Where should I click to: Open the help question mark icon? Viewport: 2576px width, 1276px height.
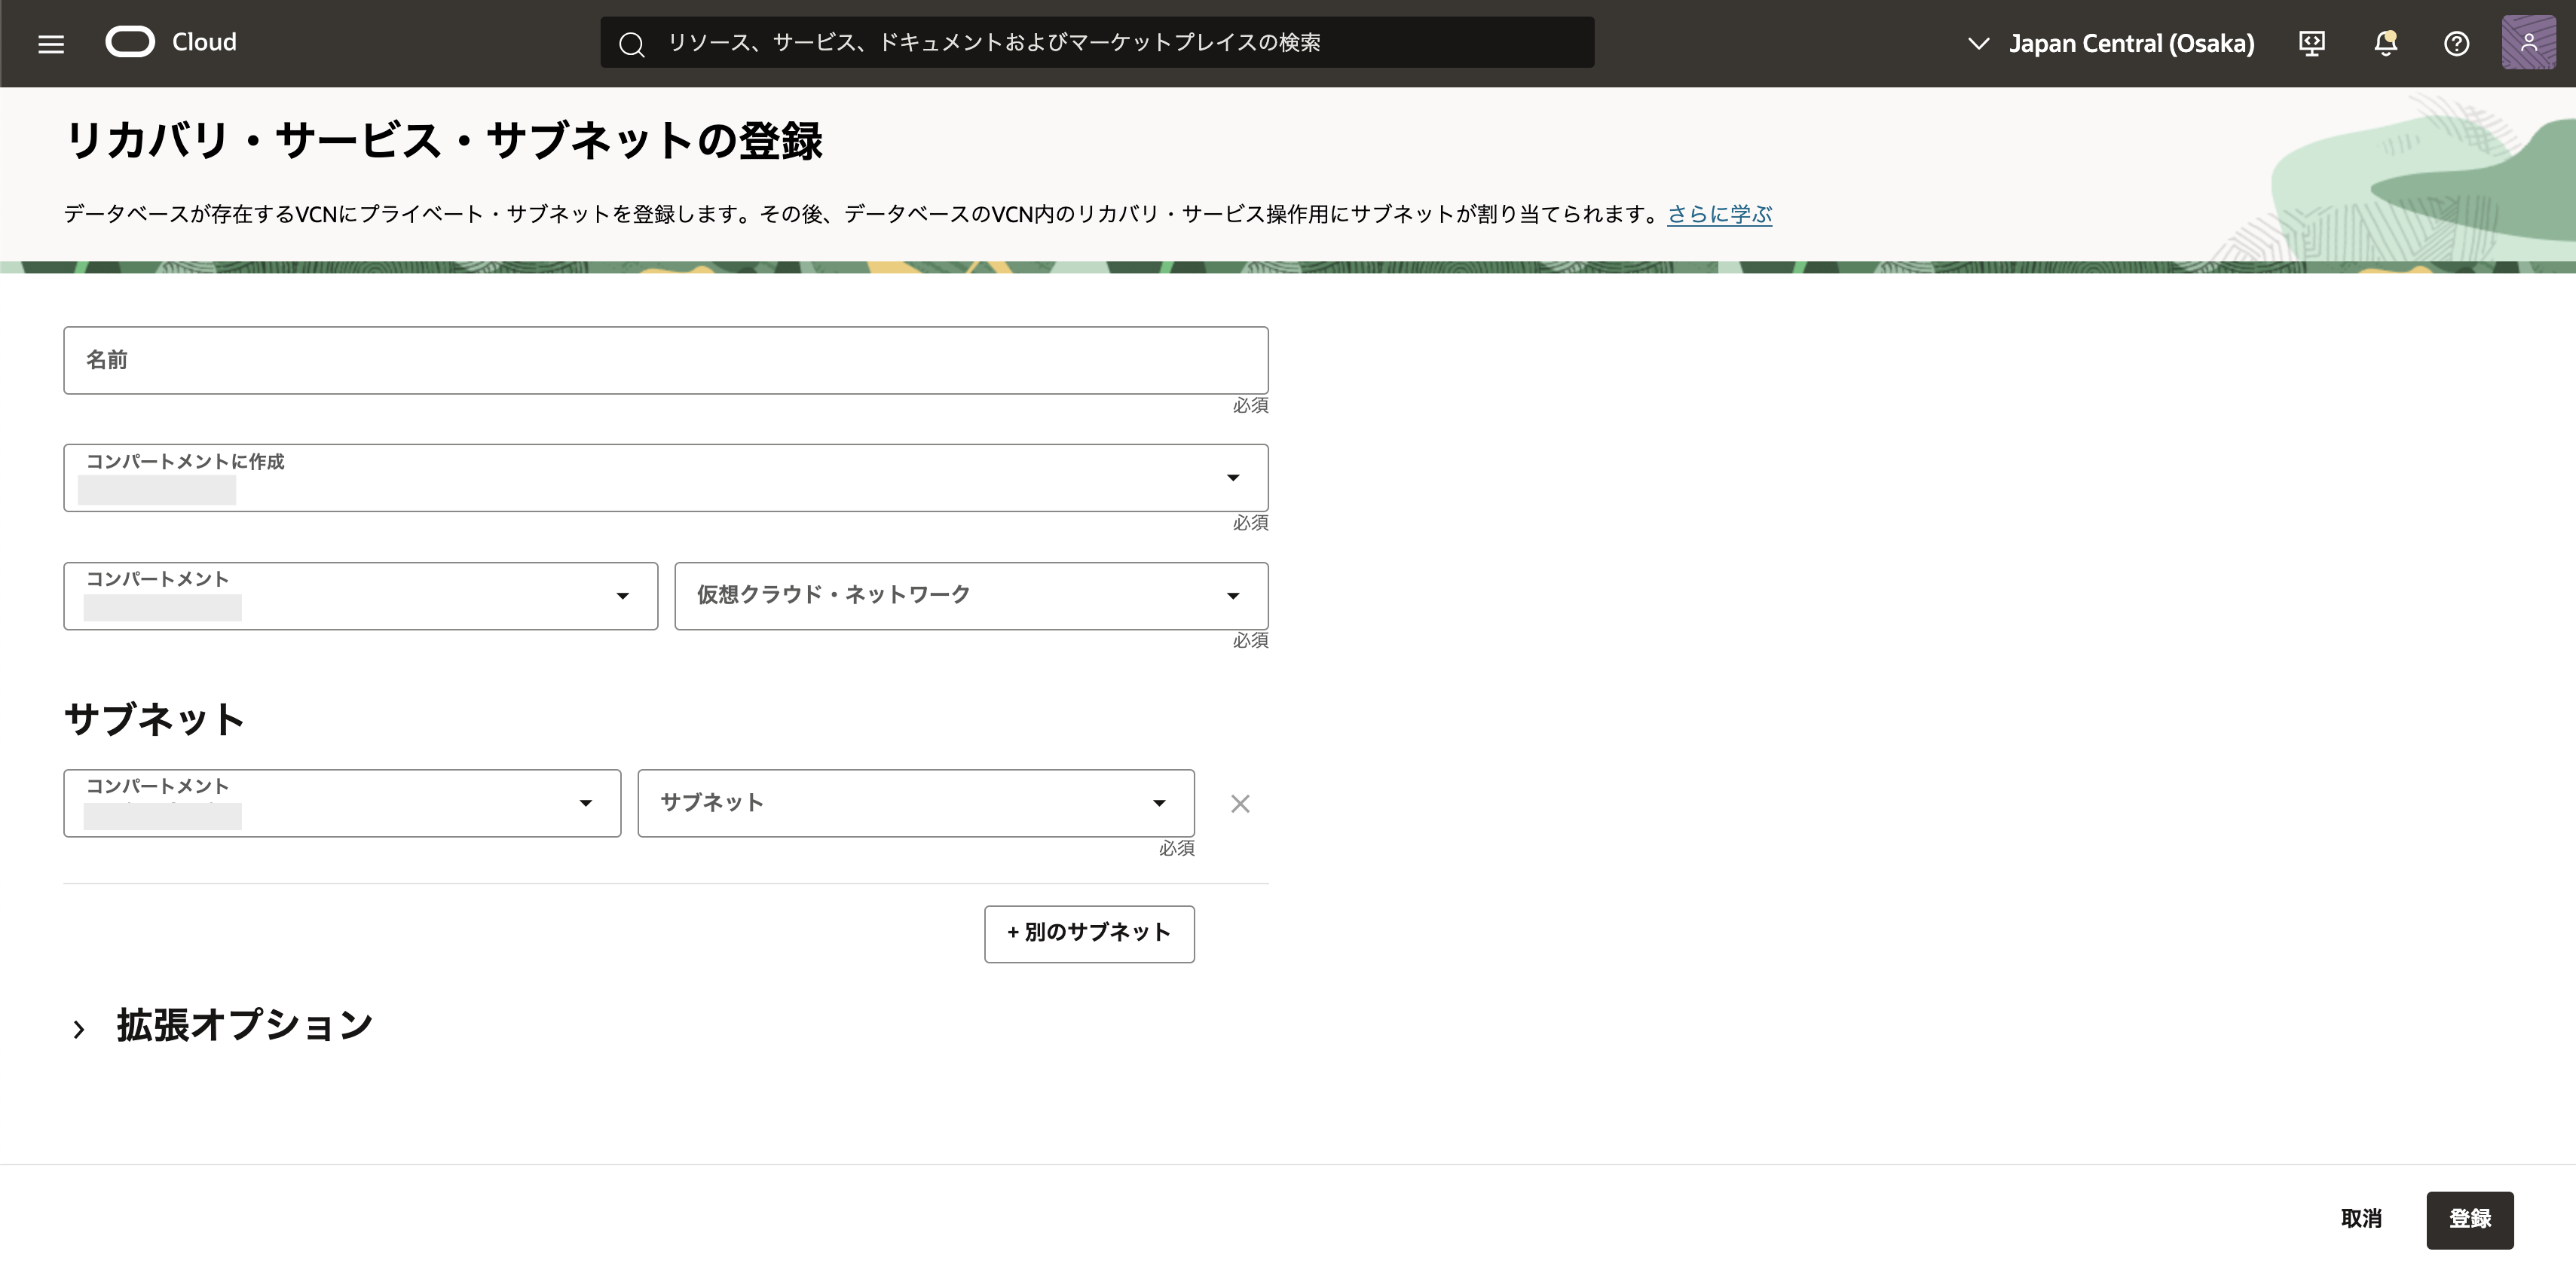click(2456, 43)
